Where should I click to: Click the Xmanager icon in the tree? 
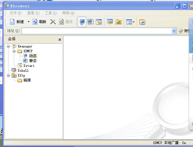click(x=14, y=46)
